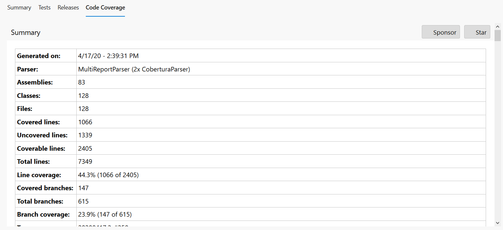Viewport: 503px width, 230px height.
Task: Go to the Releases tab
Action: [x=68, y=8]
